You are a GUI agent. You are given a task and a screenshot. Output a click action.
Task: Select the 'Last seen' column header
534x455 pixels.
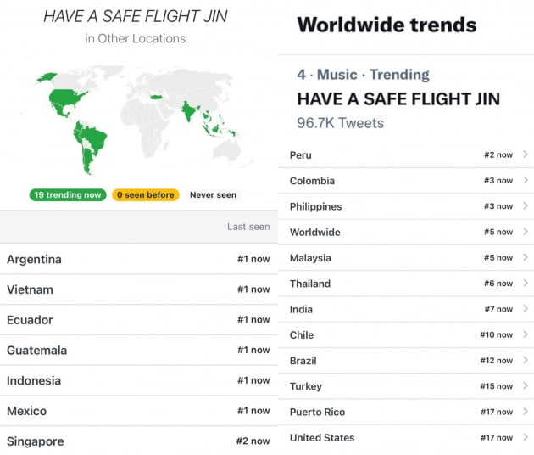[x=248, y=227]
